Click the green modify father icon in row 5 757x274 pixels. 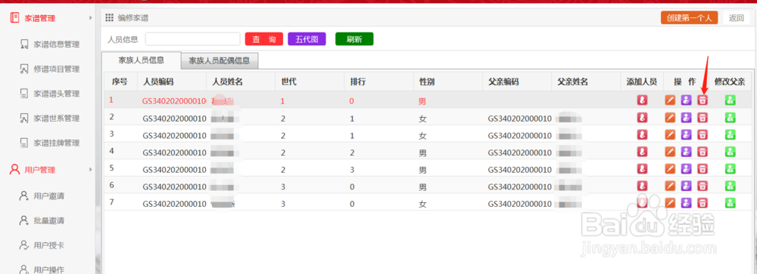coord(730,168)
